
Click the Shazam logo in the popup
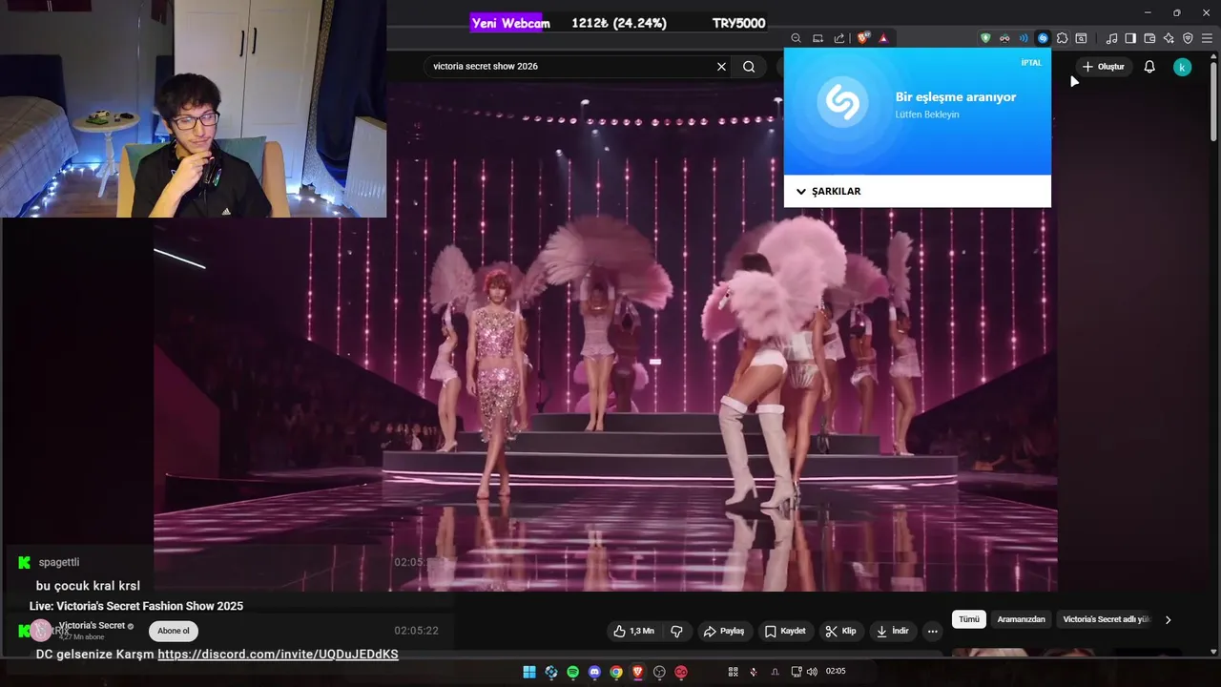pos(842,102)
